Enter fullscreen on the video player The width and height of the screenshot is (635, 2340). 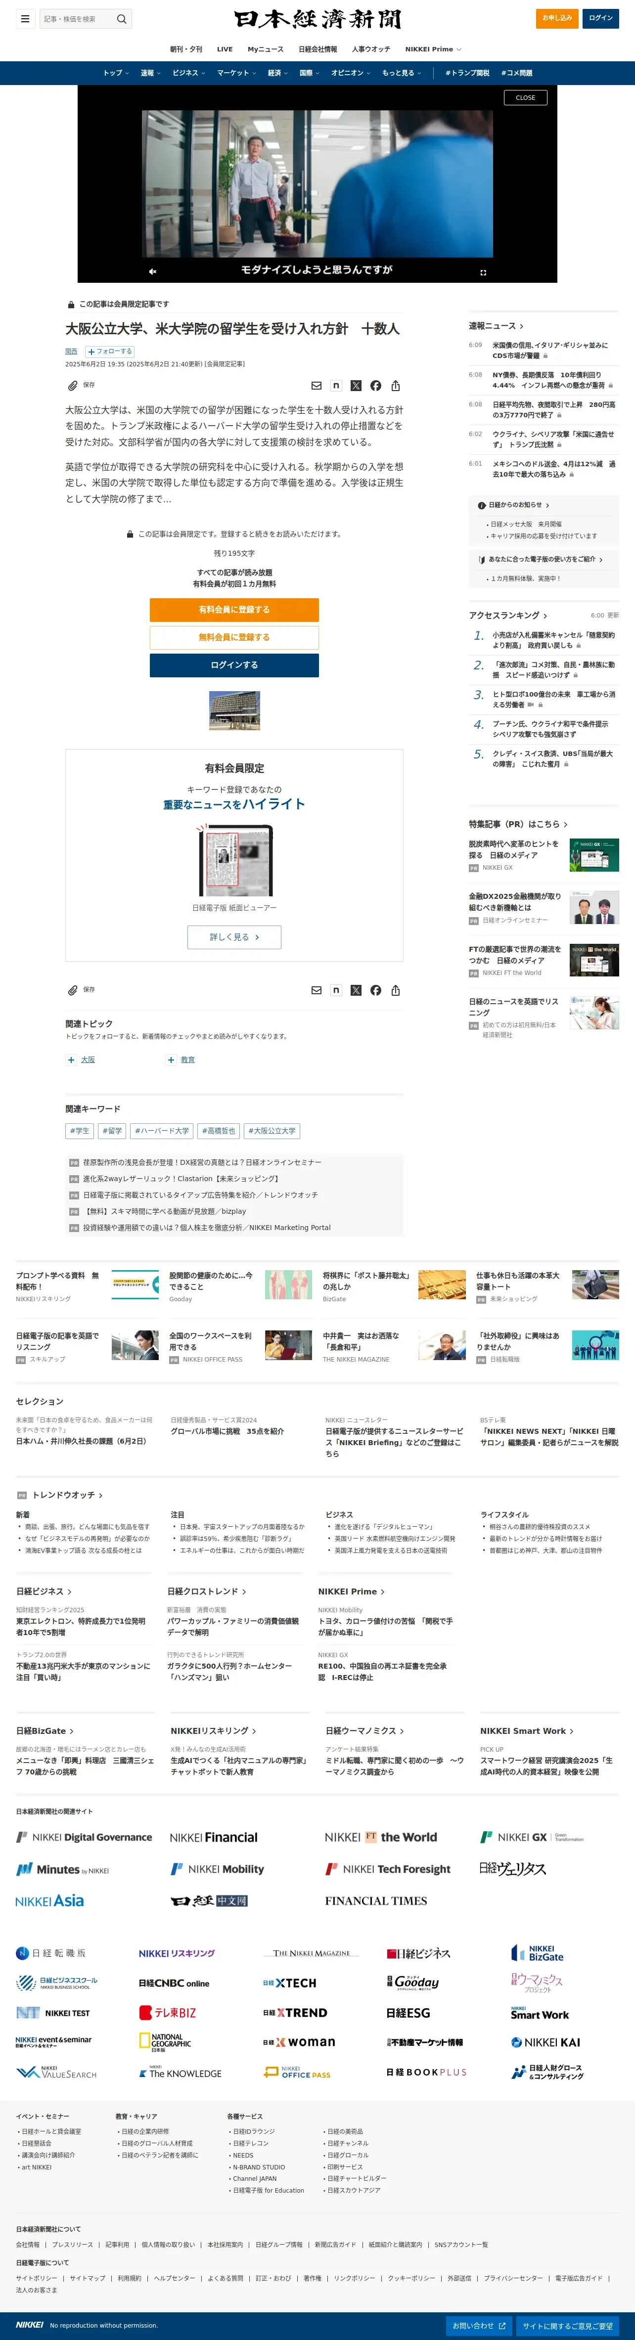click(482, 271)
